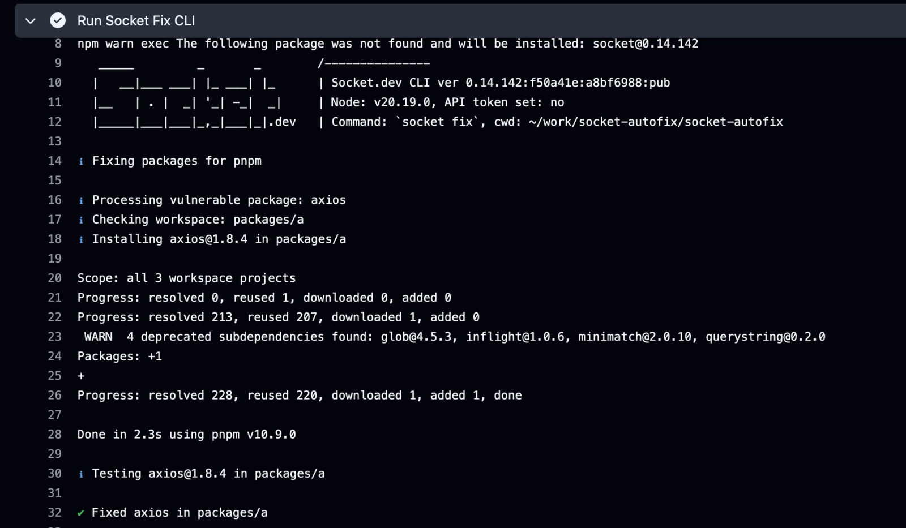Select log line number 28
This screenshot has width=906, height=528.
point(54,434)
